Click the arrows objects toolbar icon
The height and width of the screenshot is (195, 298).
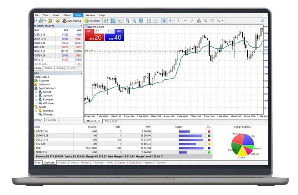click(x=218, y=21)
